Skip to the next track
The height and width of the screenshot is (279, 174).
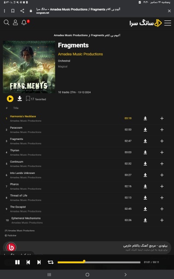[x=39, y=262]
